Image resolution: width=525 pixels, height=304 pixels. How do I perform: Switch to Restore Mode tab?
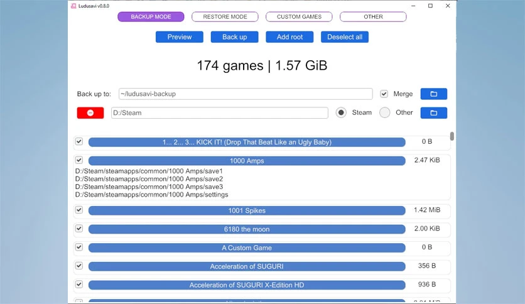(225, 17)
